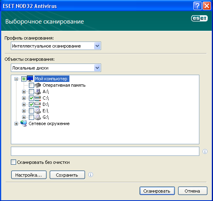Select the D:\ label in the tree

click(46, 104)
